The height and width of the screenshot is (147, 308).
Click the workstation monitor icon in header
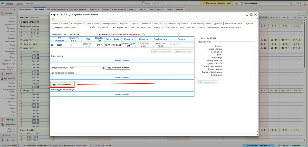point(241,4)
